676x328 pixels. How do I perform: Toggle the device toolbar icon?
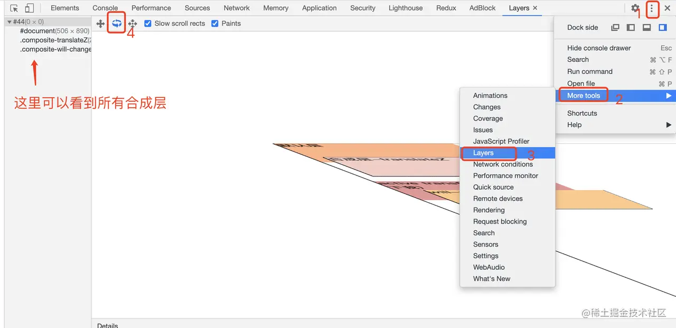tap(30, 8)
